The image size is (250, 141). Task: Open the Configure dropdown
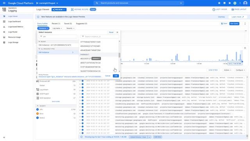240,70
